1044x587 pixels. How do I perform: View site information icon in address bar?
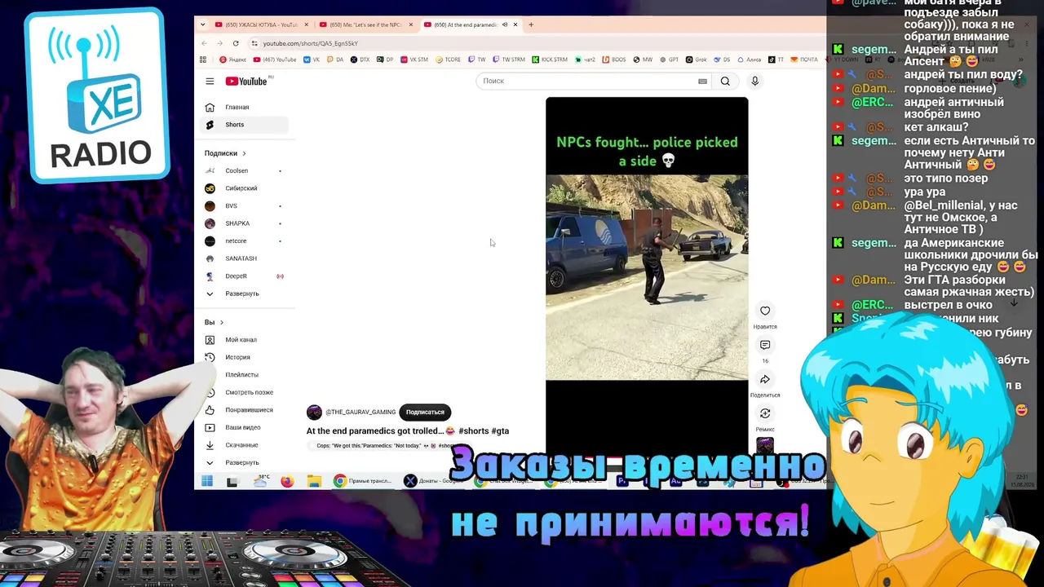tap(254, 43)
